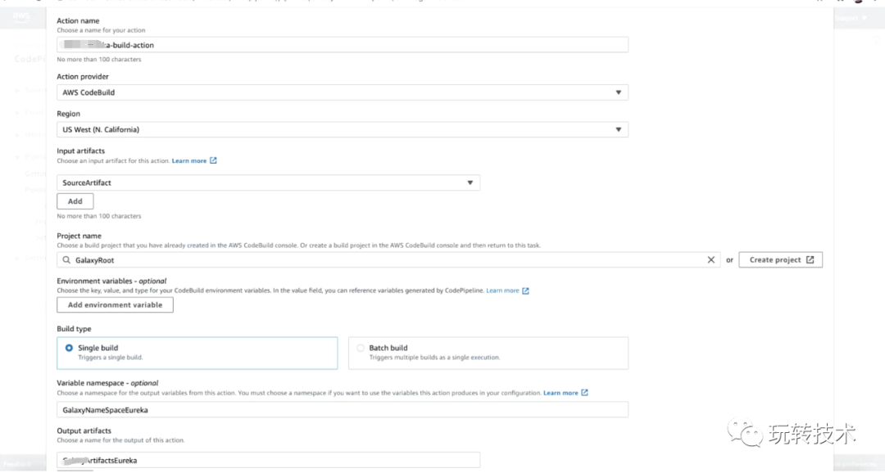Open external link icon beside Variable namespace Learn more

(x=584, y=393)
